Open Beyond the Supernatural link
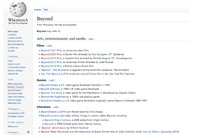Screen dimensions: 205x138 coord(55,97)
